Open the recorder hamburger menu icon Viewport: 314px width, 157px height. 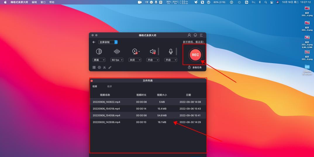201,35
